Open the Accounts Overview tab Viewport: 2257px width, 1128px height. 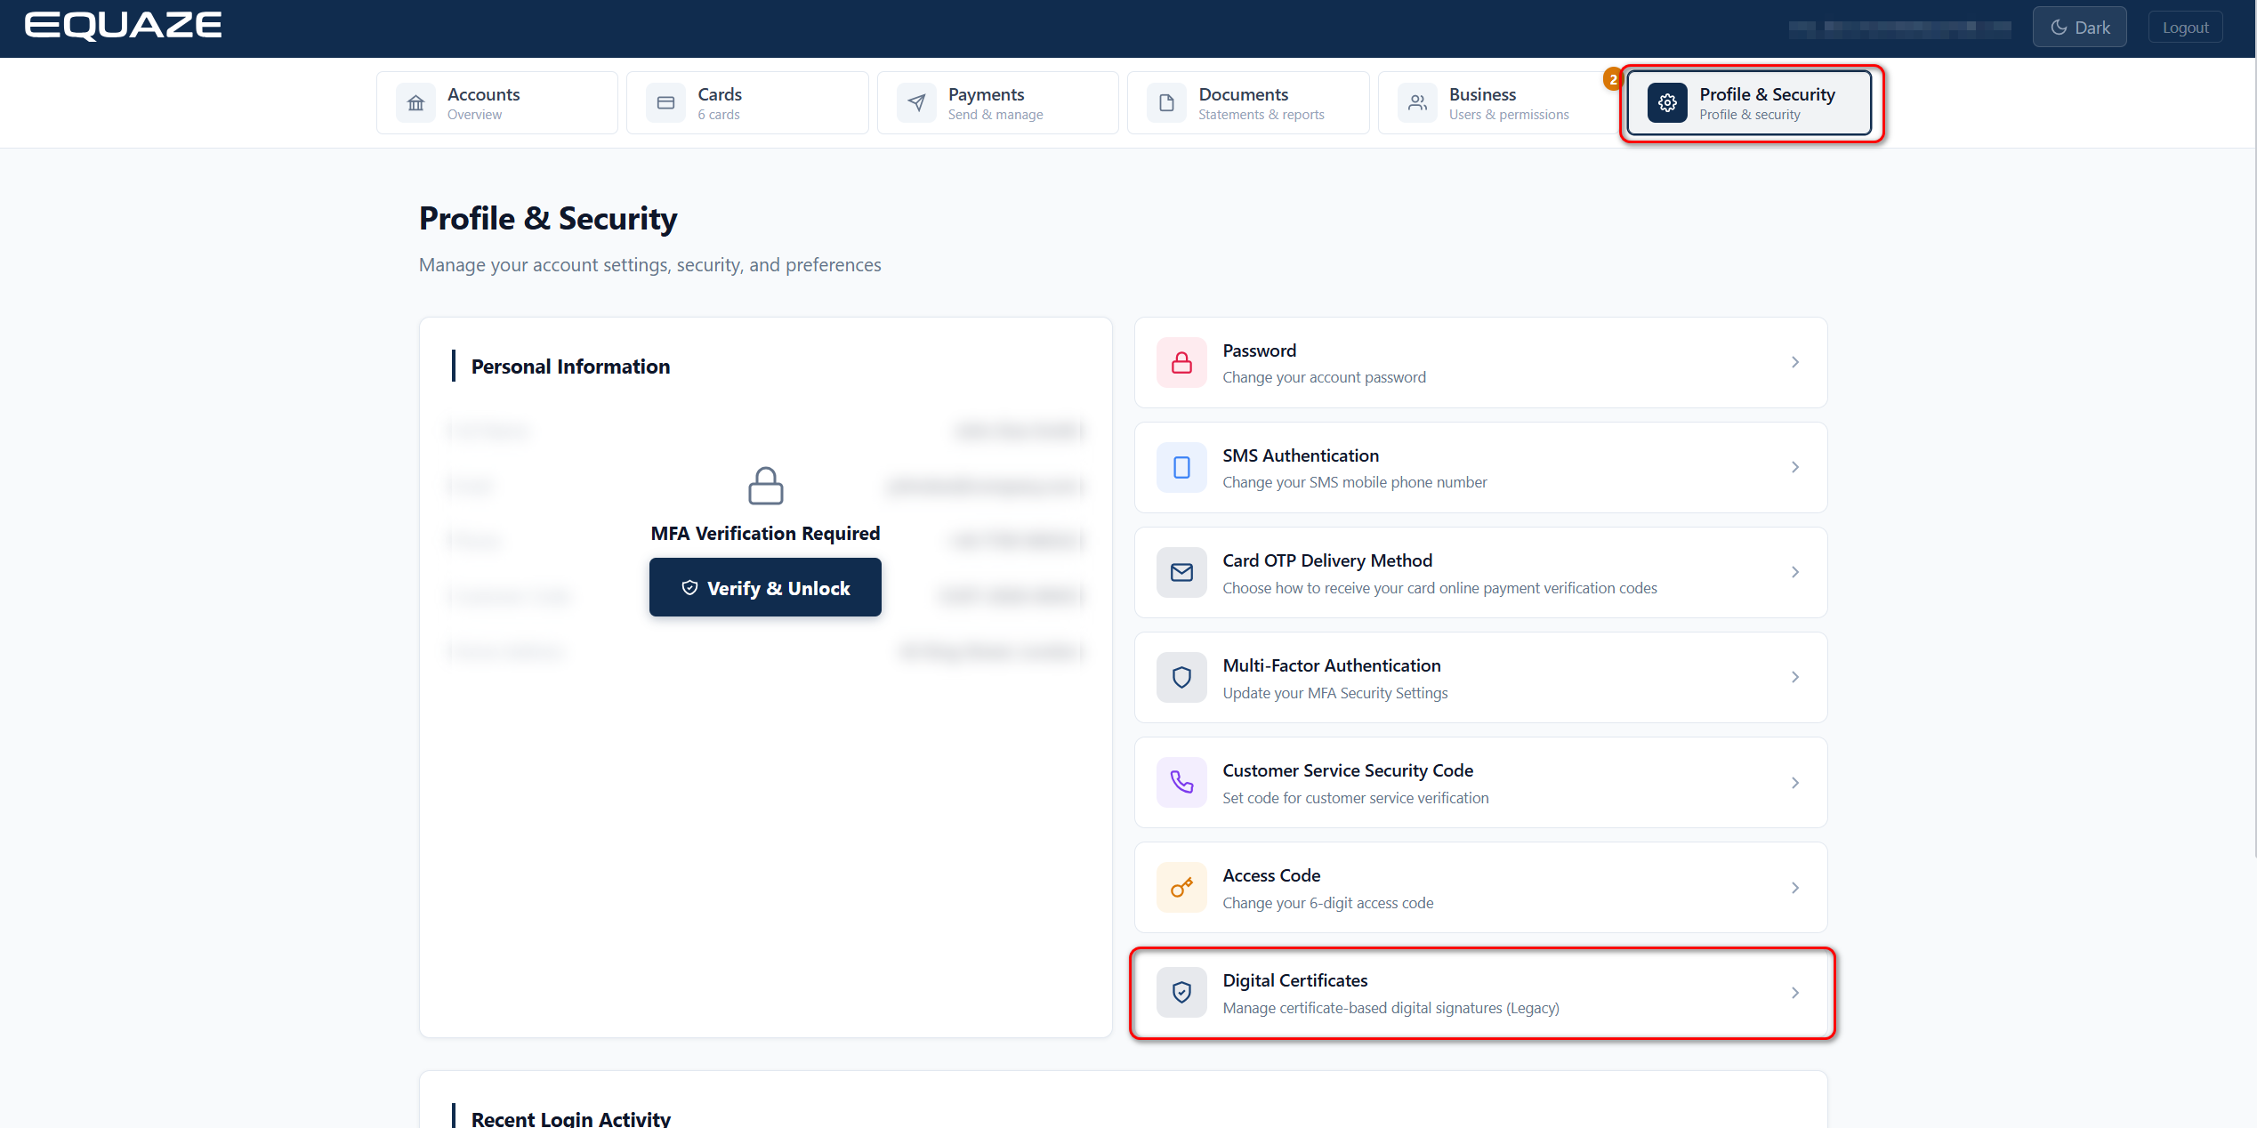coord(496,103)
